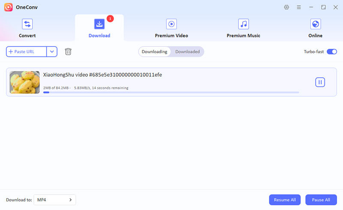
Task: Click the OneConv app logo
Action: (8, 7)
